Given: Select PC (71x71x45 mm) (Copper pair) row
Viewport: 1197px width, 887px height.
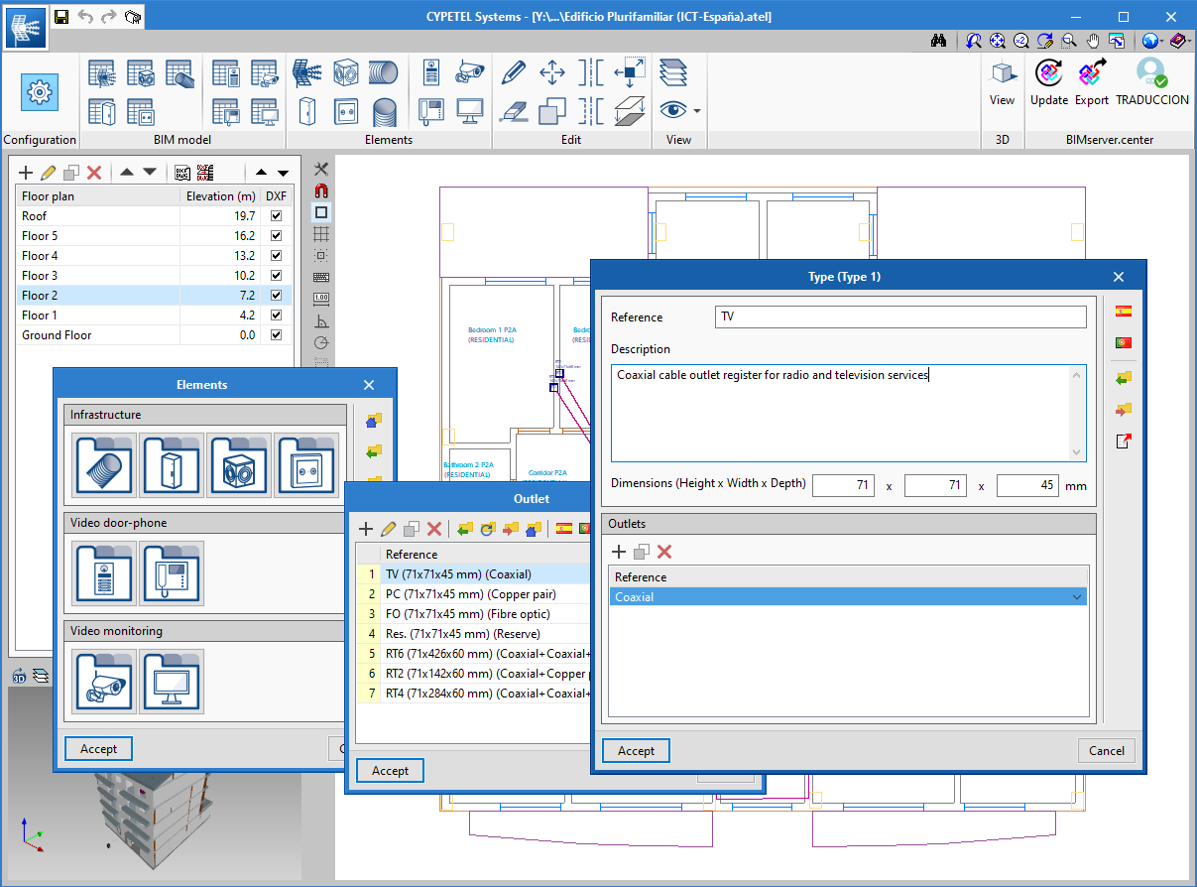Looking at the screenshot, I should click(473, 594).
